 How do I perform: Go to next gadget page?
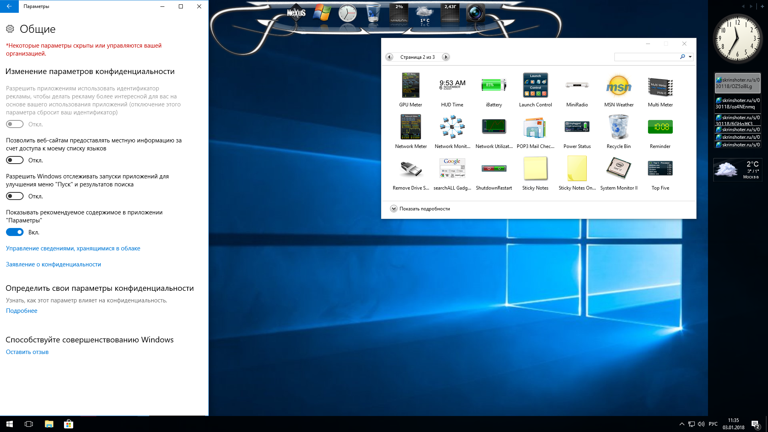coord(446,57)
